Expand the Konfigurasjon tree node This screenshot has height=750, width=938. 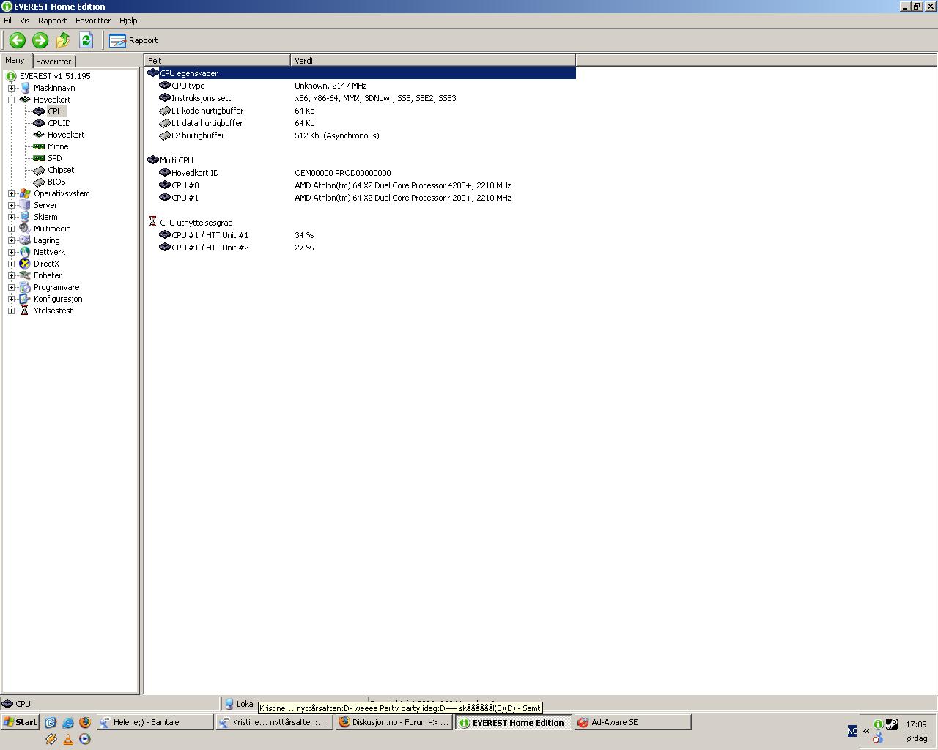11,299
